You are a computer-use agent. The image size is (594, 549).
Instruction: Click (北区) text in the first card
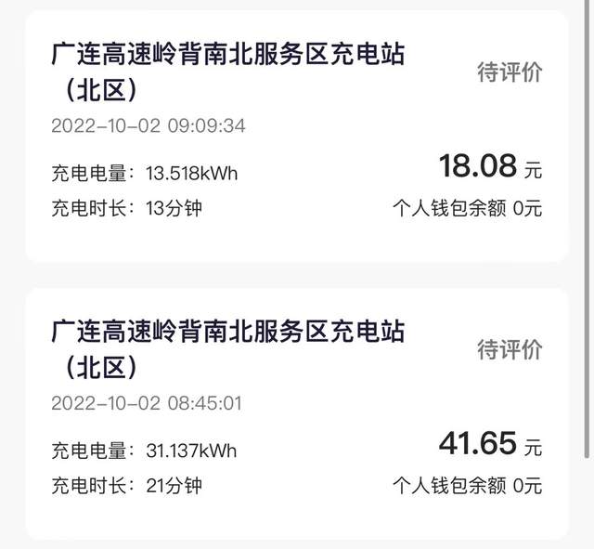100,91
